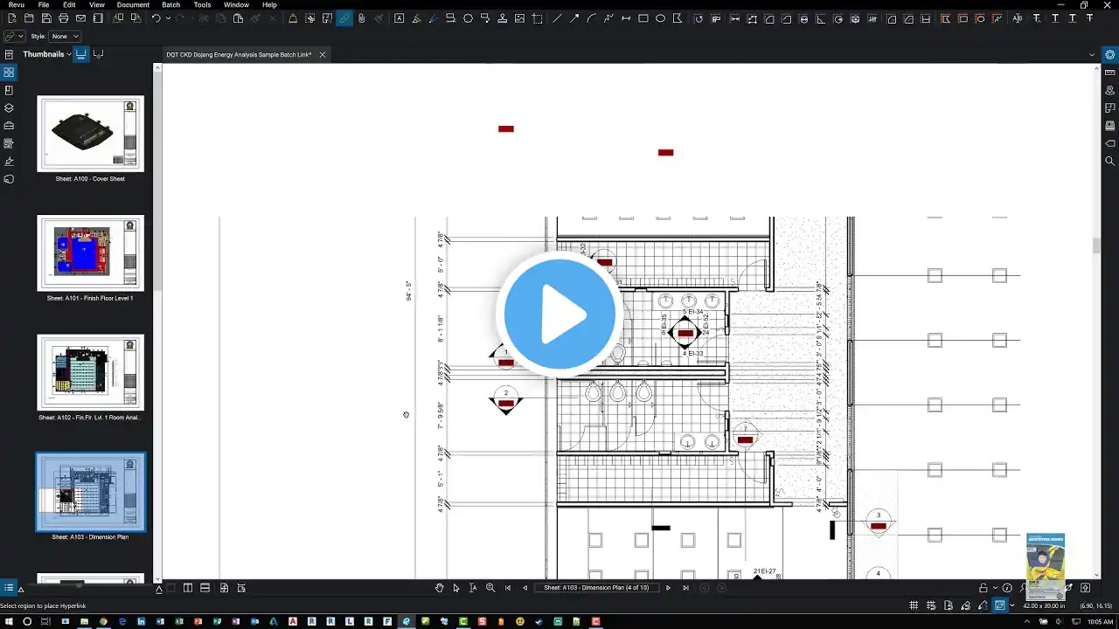
Task: Expand the bottom-left panel list menu
Action: (9, 588)
